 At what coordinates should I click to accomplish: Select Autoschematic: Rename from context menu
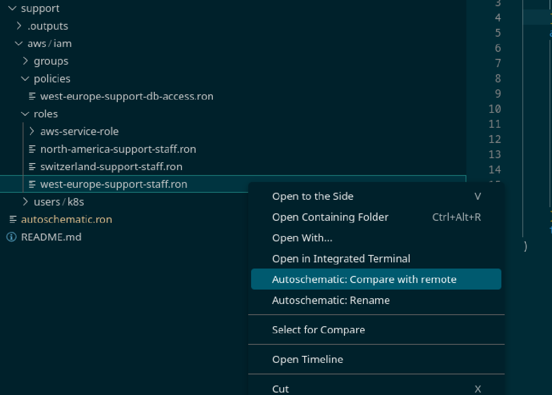point(331,300)
